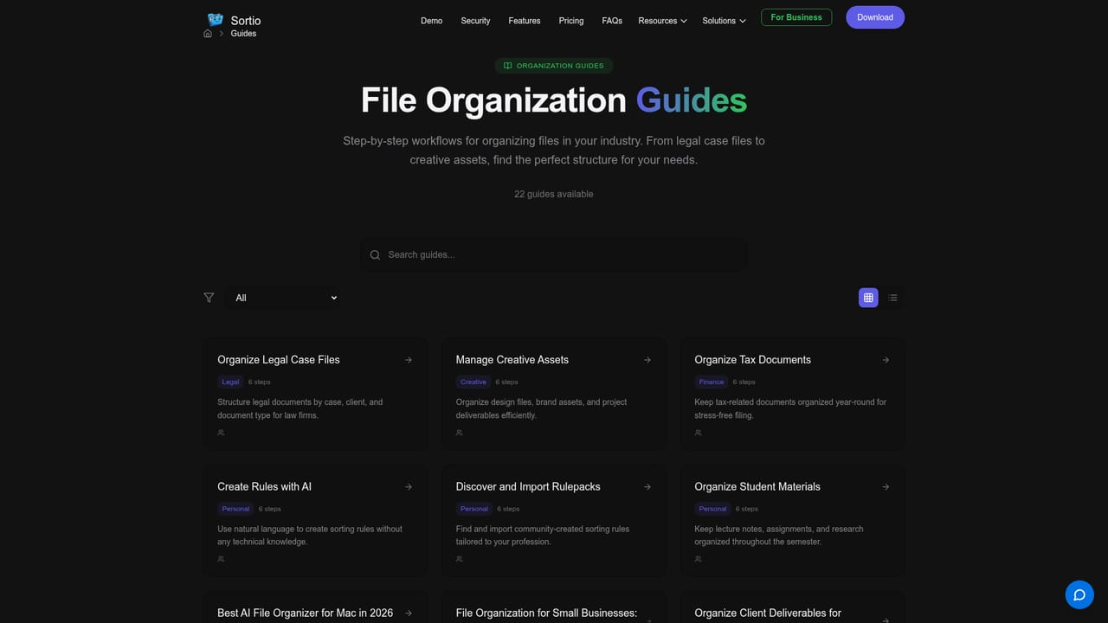Open the Pricing nav item

point(571,21)
